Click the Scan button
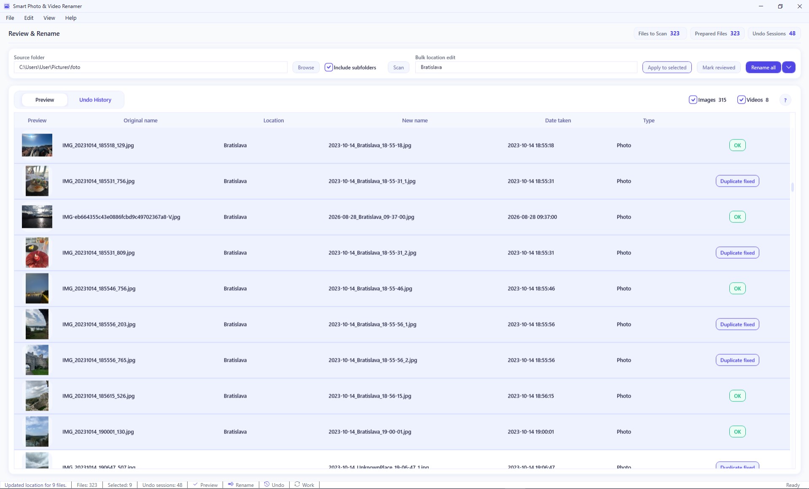 [x=398, y=67]
